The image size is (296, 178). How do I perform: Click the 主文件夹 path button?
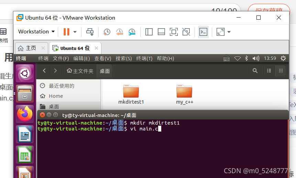pos(80,71)
